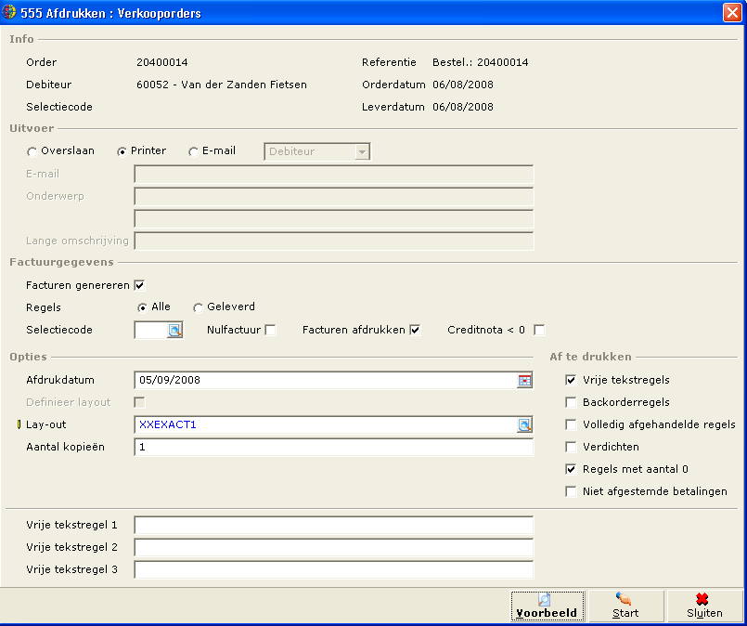Click the Sluiten button
Viewport: 747px width, 626px height.
[x=705, y=606]
